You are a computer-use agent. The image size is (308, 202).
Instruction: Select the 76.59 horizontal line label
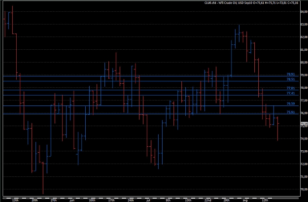[x=291, y=103]
